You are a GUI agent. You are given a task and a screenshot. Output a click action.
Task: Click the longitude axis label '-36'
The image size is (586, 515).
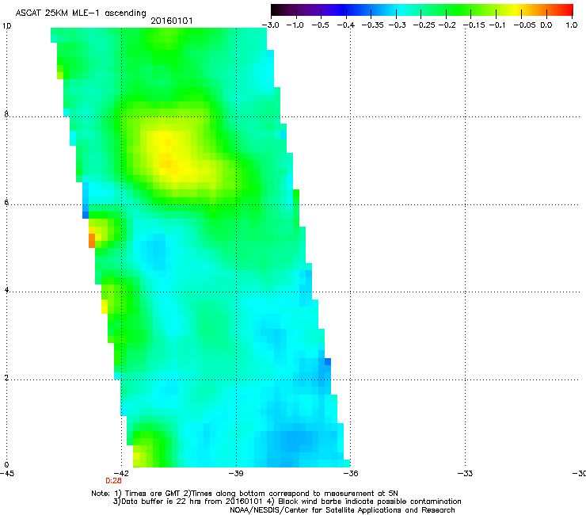pos(351,474)
